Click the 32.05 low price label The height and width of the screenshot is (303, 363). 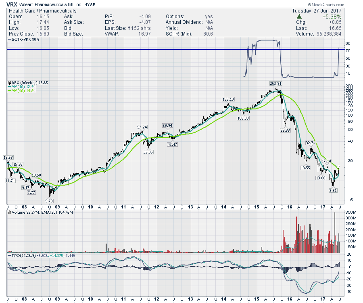pos(148,152)
